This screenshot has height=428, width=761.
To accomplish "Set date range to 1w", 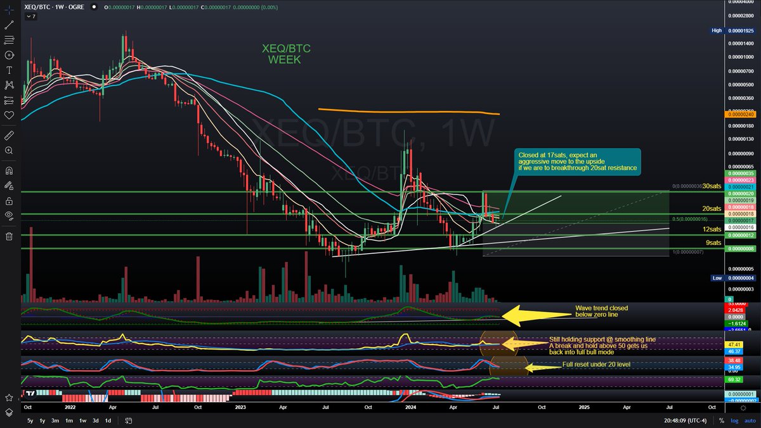I will tap(82, 421).
